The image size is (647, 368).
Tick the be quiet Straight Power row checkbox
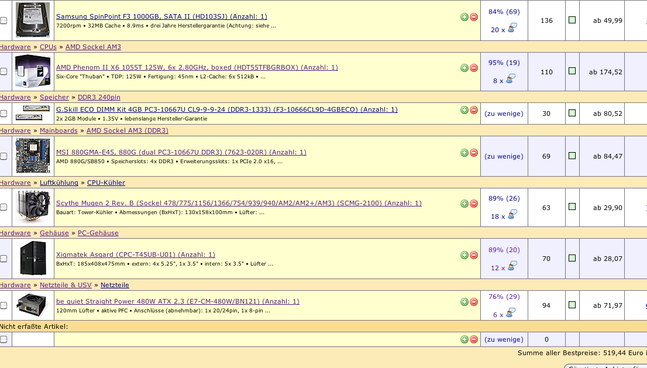coord(4,305)
